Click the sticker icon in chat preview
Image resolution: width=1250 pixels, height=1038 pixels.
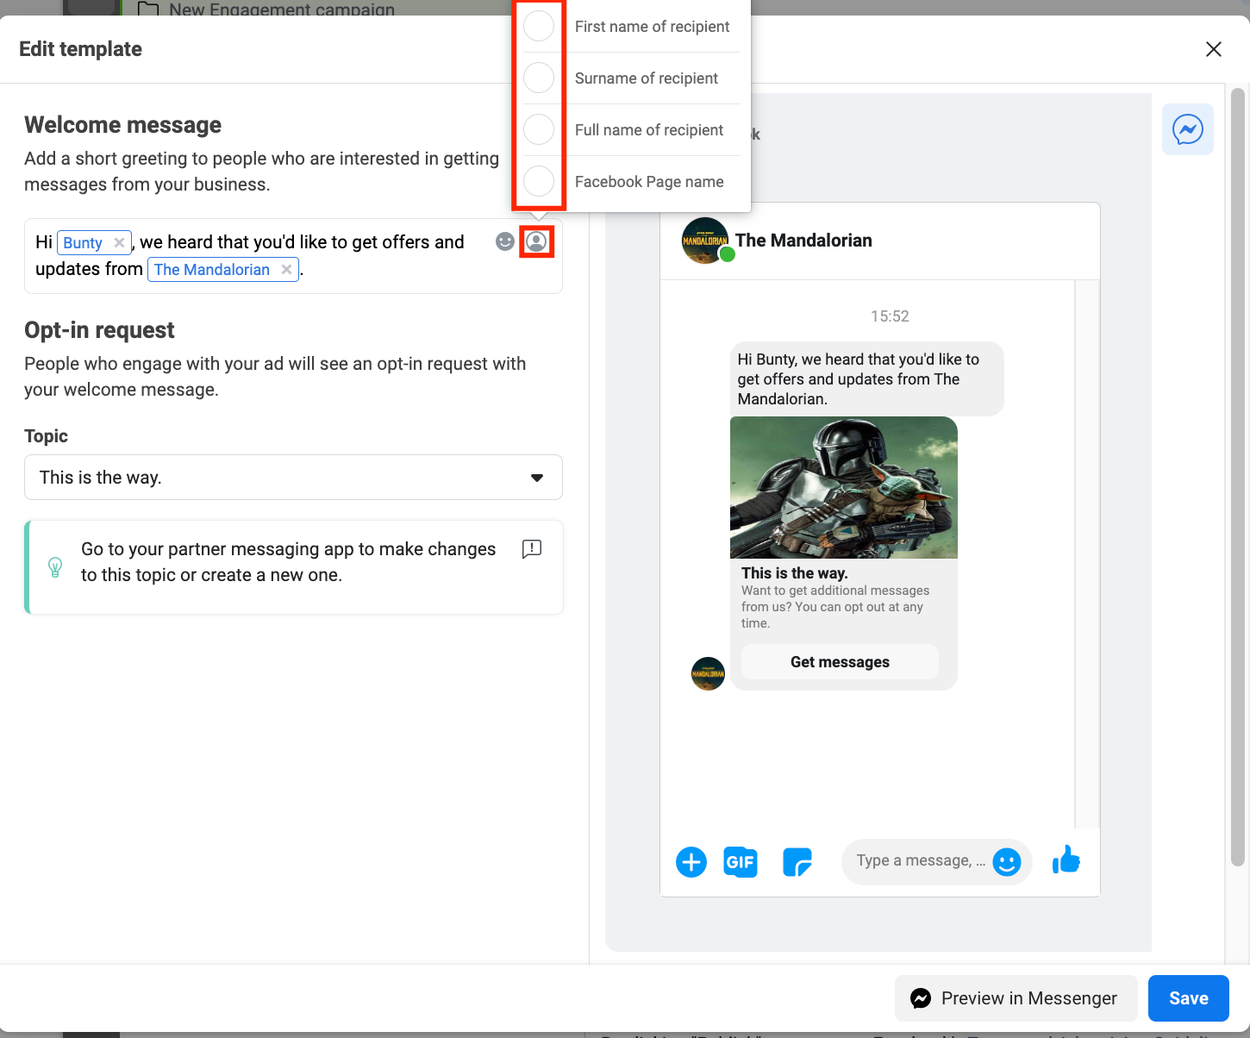(x=797, y=861)
